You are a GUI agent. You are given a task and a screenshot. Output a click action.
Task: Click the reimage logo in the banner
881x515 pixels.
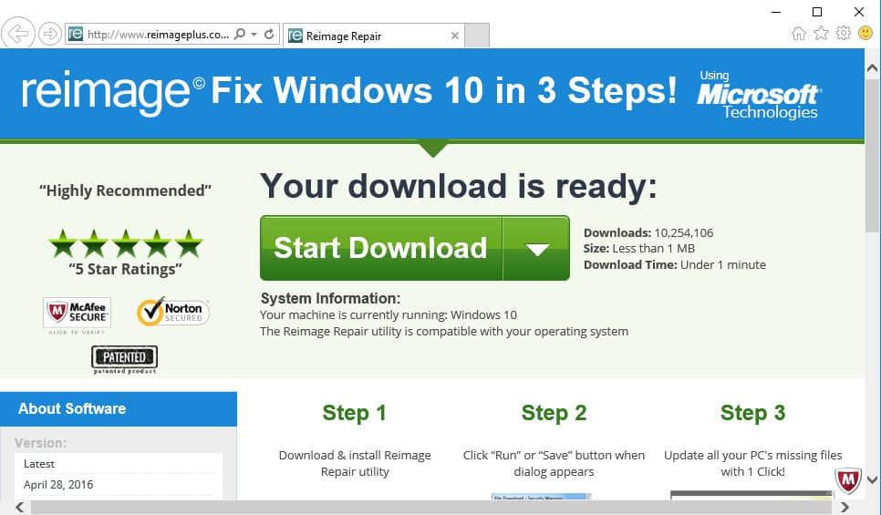[x=112, y=93]
